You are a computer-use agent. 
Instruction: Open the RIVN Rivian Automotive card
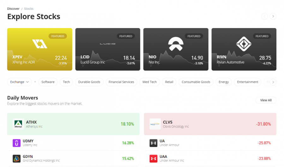(244, 49)
